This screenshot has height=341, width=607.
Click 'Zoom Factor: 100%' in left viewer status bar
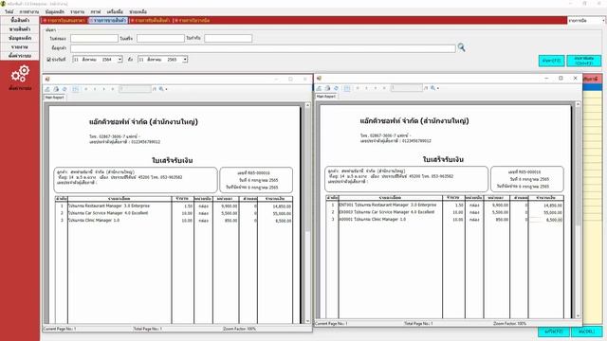point(239,329)
